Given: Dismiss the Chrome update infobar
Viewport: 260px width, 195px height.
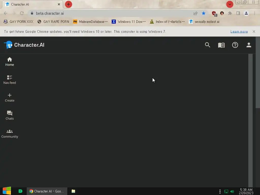Looking at the screenshot, I should coord(254,31).
